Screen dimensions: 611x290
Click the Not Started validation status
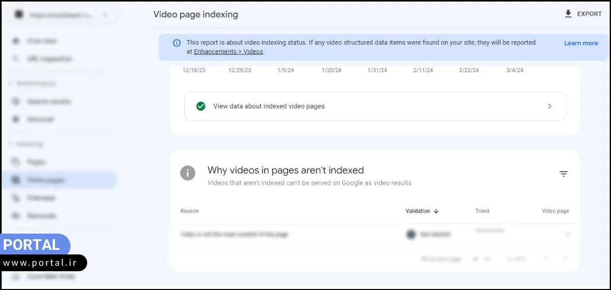tap(429, 235)
